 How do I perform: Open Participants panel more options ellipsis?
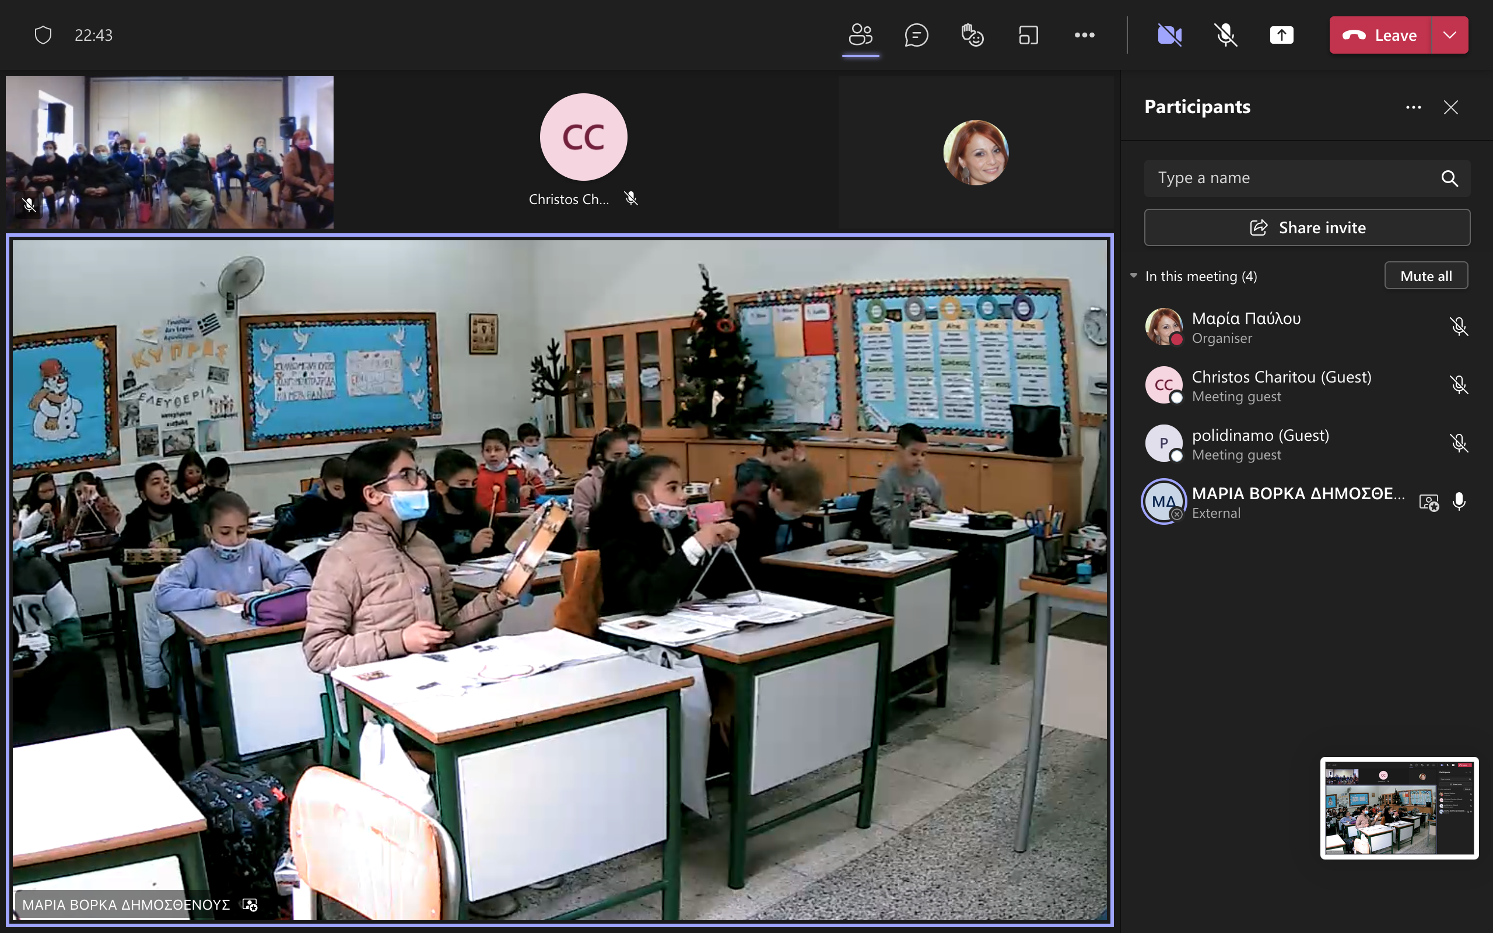tap(1414, 107)
